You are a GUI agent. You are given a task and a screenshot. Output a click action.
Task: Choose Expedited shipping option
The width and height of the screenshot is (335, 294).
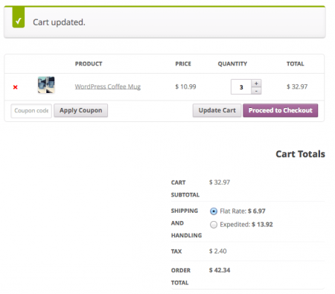coord(214,225)
